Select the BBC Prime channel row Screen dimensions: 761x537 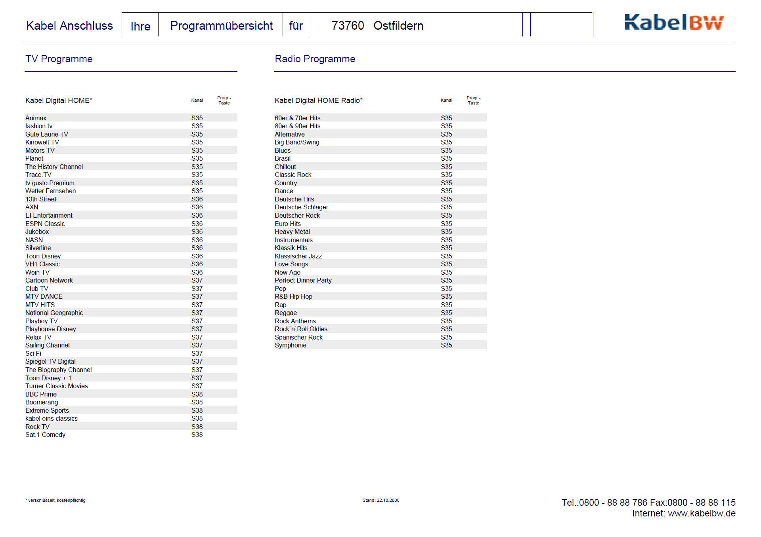click(x=41, y=394)
